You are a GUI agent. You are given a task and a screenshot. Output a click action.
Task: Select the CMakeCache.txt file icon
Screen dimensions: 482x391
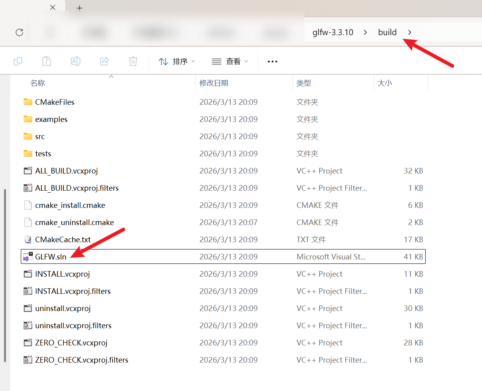(x=28, y=239)
